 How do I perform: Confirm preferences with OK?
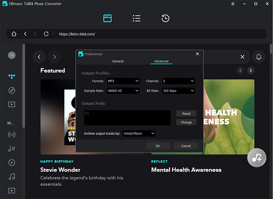(158, 146)
